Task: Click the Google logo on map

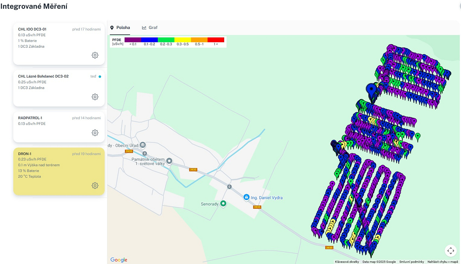Action: tap(119, 260)
